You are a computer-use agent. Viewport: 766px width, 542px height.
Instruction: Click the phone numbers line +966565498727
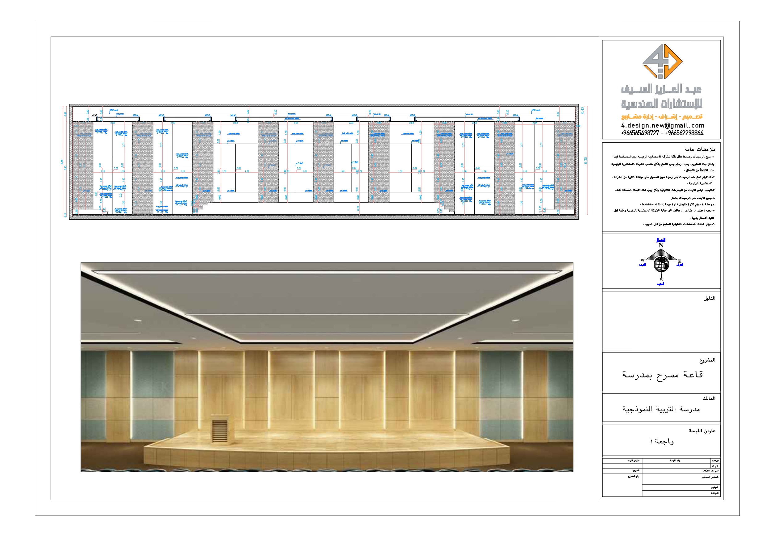(x=662, y=133)
